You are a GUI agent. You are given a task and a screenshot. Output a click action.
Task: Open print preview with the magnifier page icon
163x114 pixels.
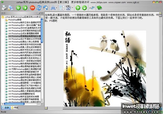point(11,8)
